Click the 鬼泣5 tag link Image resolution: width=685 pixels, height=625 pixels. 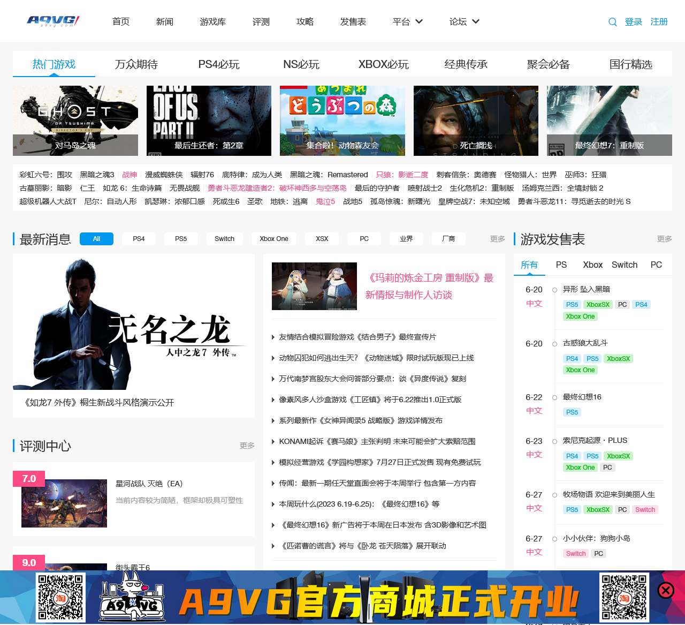coord(325,201)
